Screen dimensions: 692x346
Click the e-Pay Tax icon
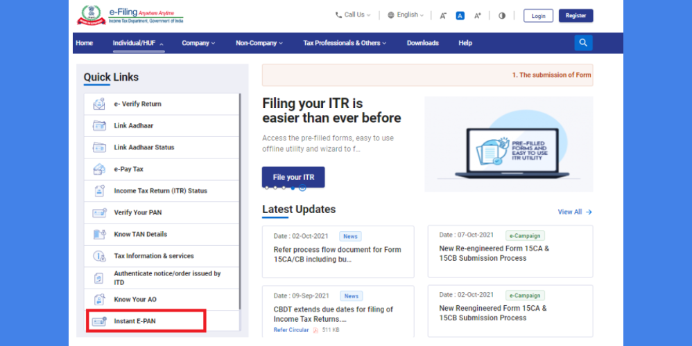(99, 169)
